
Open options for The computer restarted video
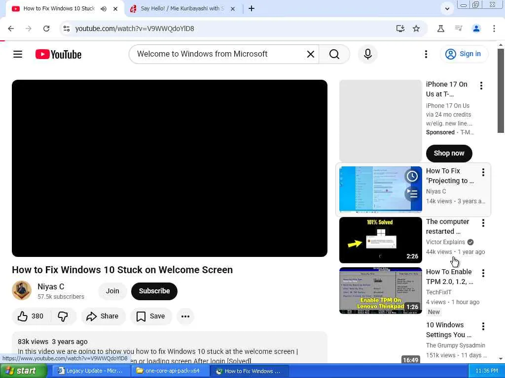click(483, 223)
